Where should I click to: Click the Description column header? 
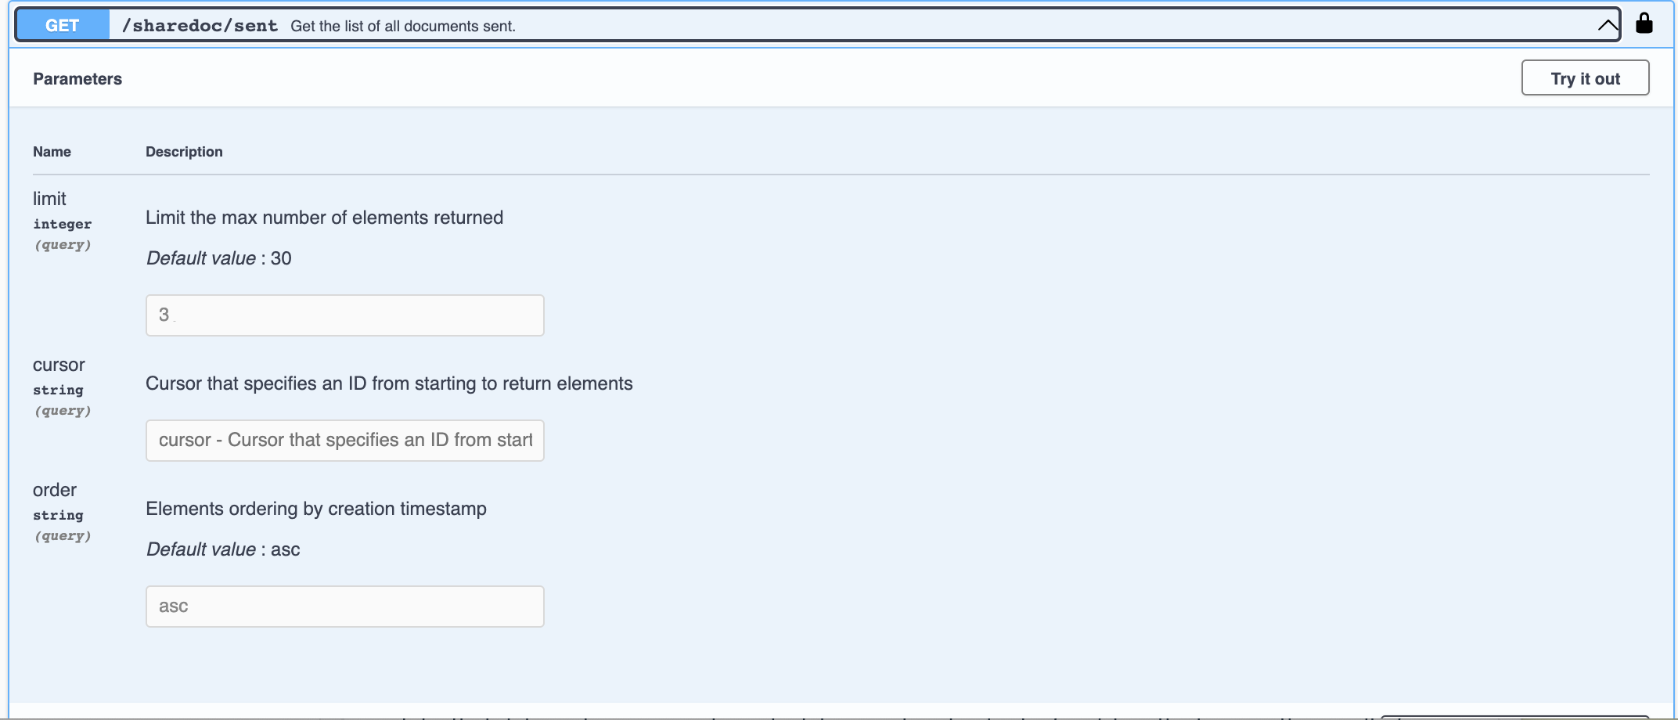(x=184, y=152)
